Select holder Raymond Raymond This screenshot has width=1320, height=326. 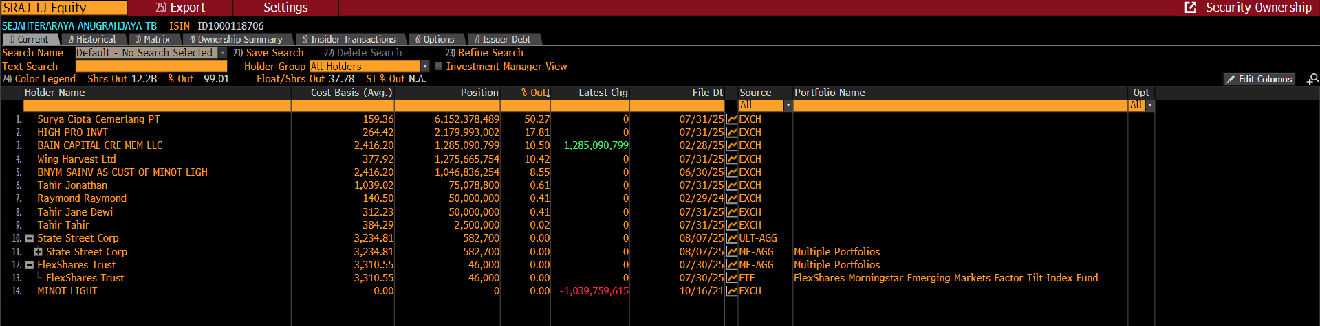pyautogui.click(x=82, y=198)
